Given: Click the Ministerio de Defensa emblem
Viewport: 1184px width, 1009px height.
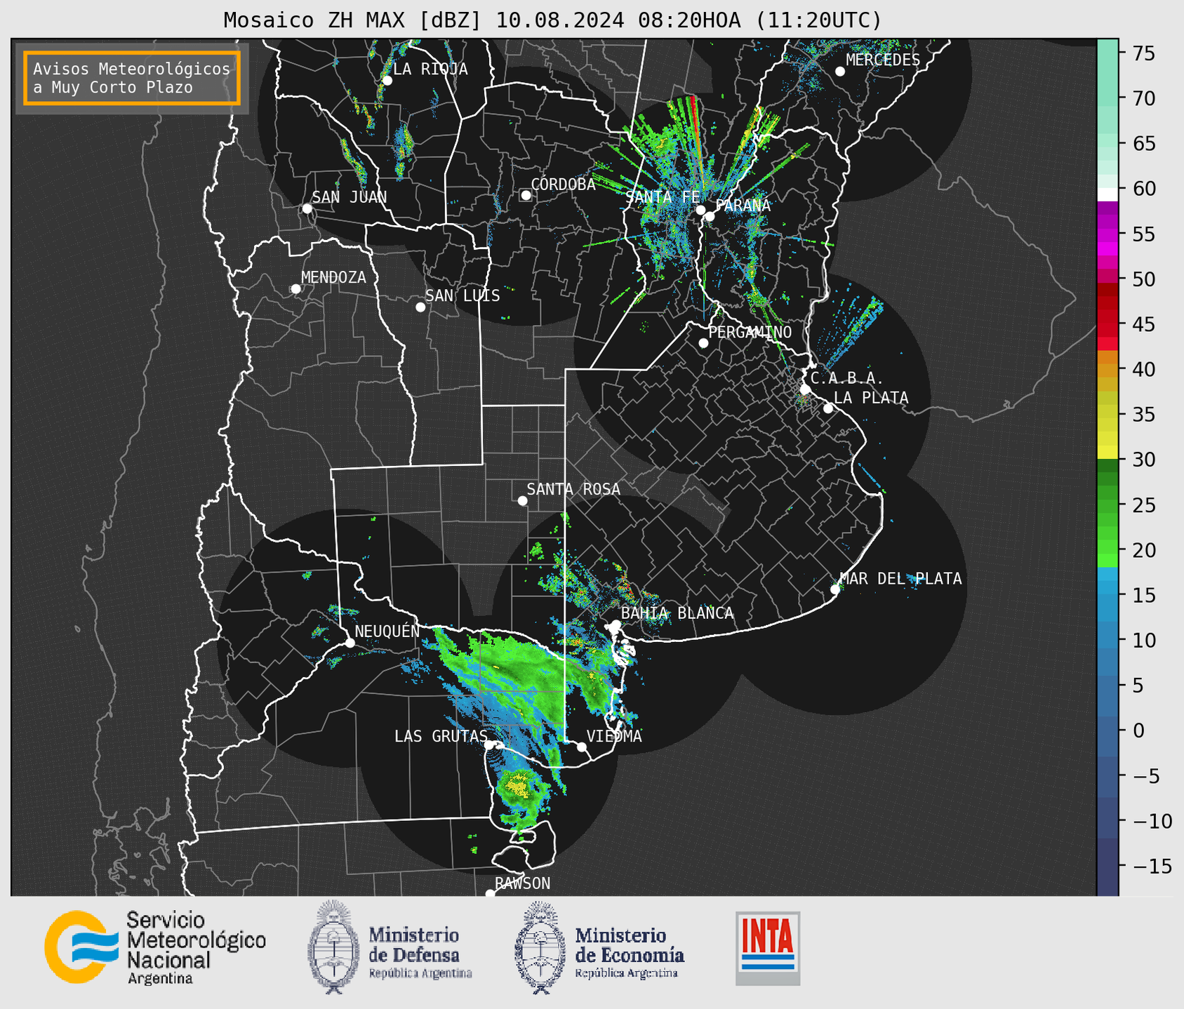Looking at the screenshot, I should pyautogui.click(x=333, y=947).
